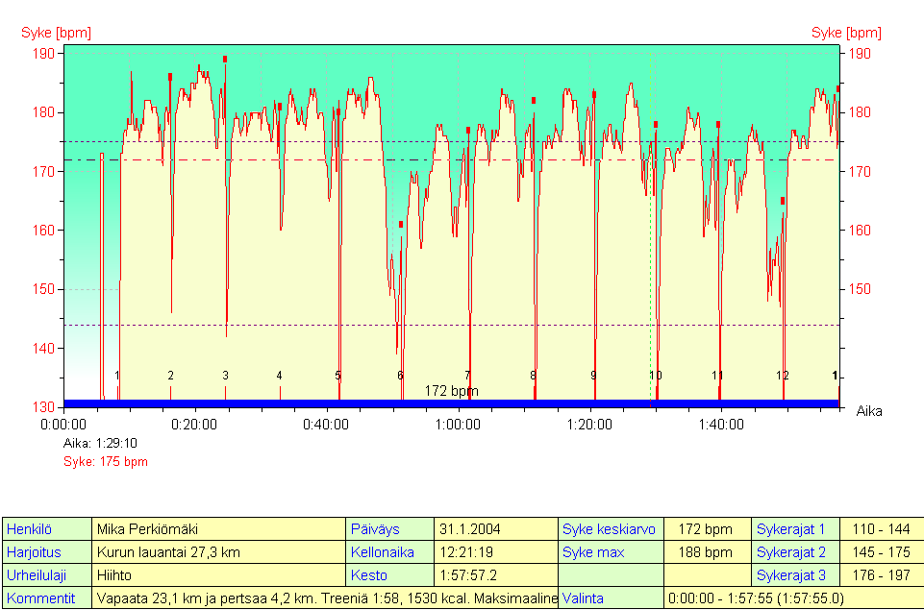Click the Syke max value 188 bpm
This screenshot has width=924, height=610.
coord(705,552)
